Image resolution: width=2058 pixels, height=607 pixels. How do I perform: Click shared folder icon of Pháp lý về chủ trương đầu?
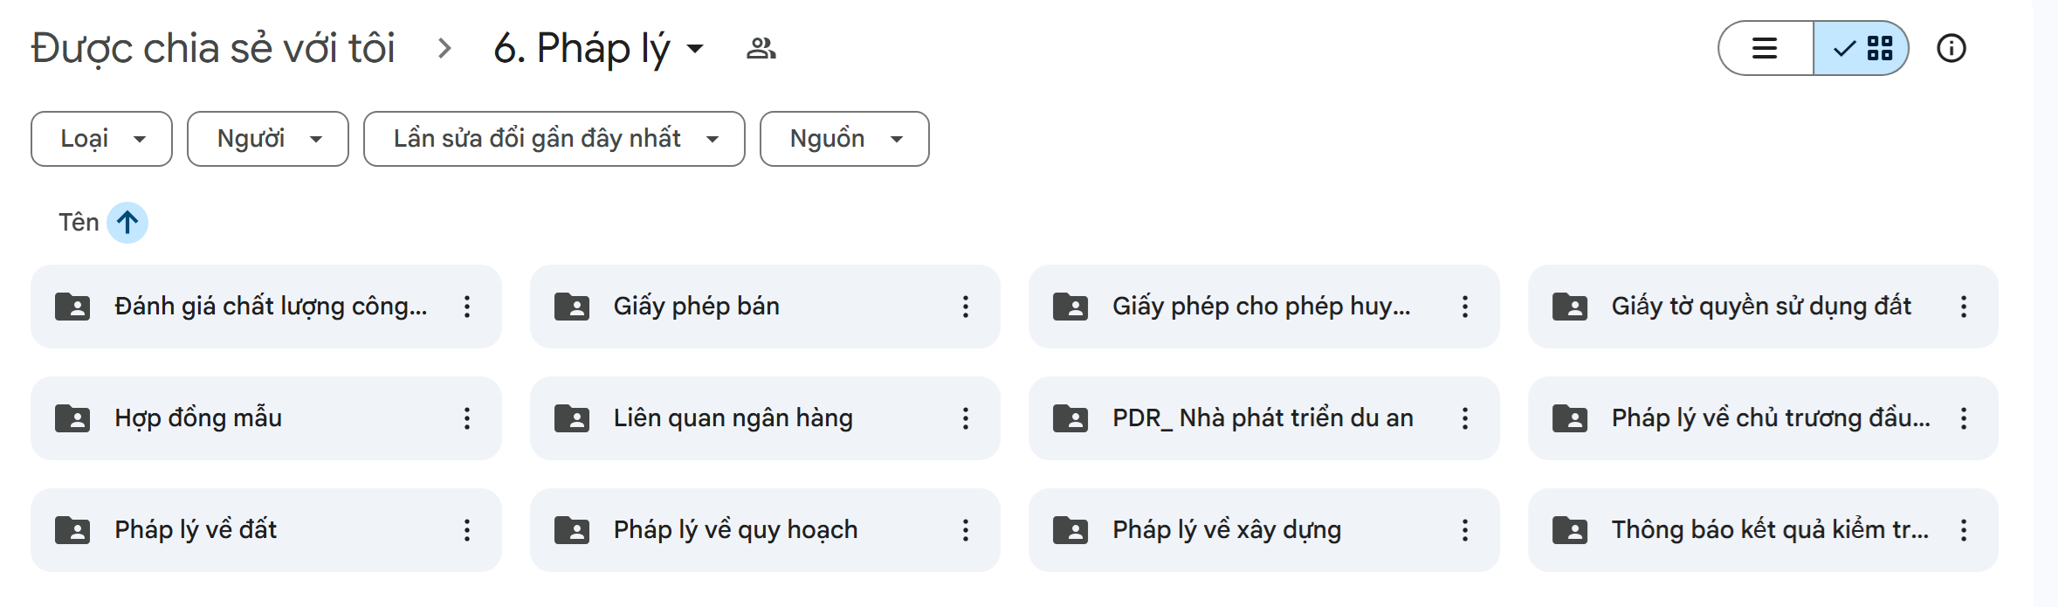click(1570, 418)
